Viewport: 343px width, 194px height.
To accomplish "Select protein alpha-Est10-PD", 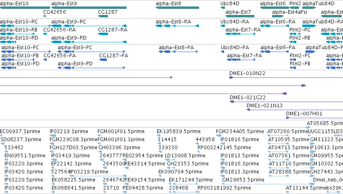I will click(20, 64).
